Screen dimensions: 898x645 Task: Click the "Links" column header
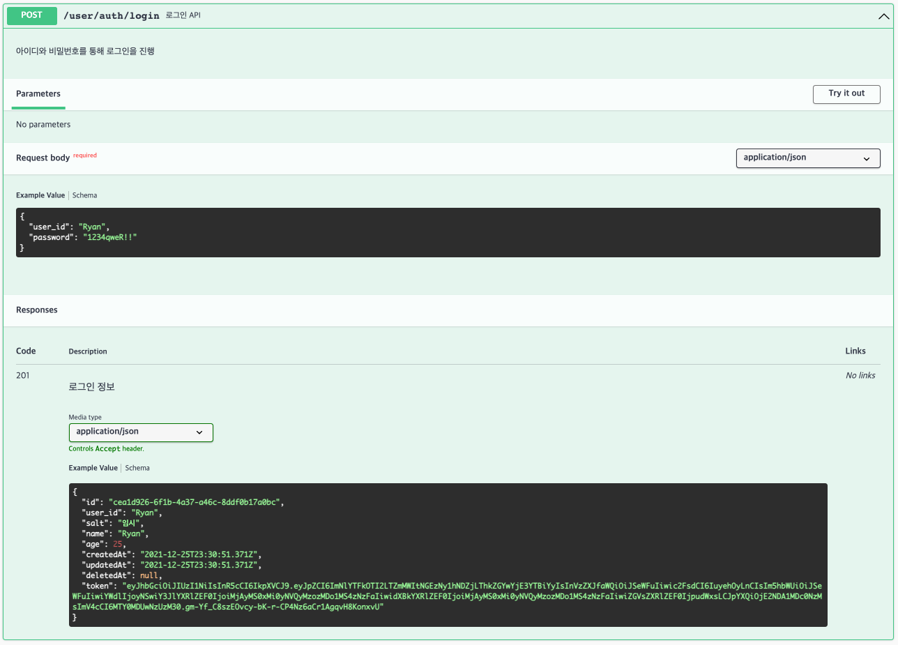(855, 351)
